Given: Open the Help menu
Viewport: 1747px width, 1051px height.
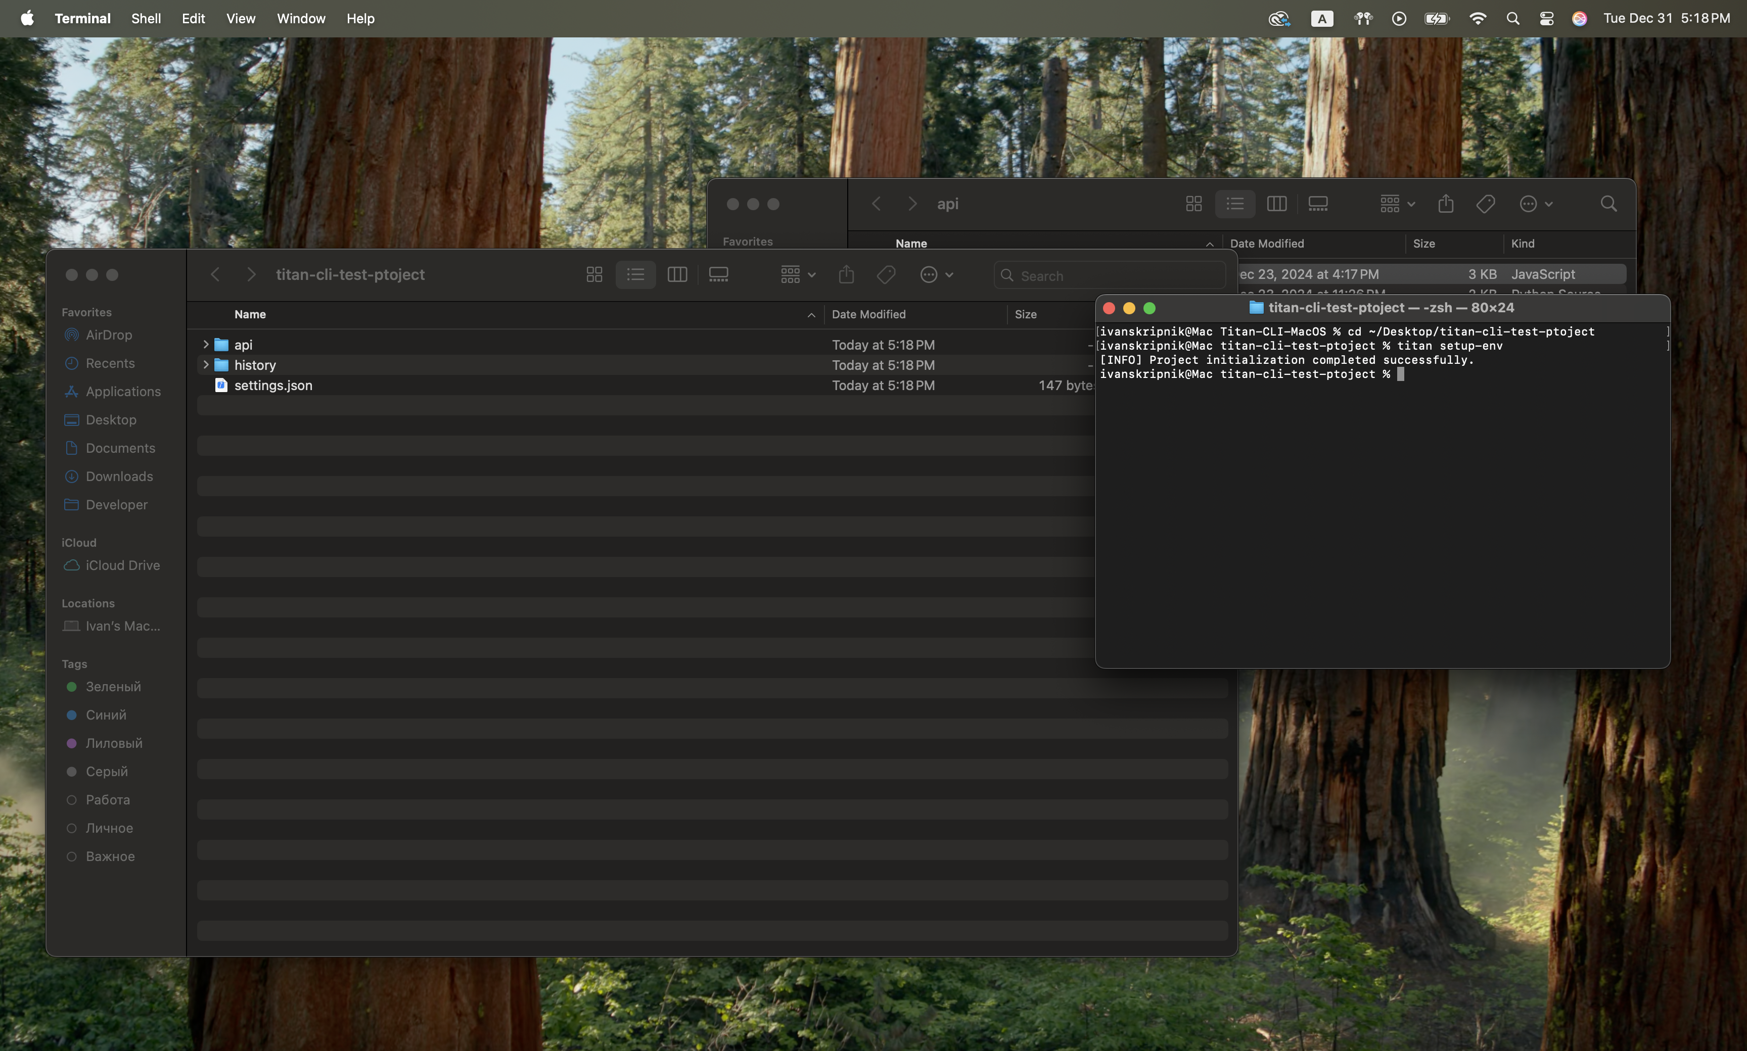Looking at the screenshot, I should pos(360,18).
